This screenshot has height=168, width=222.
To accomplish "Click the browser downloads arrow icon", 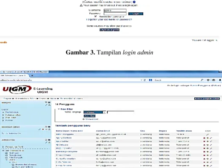I will click(220, 80).
